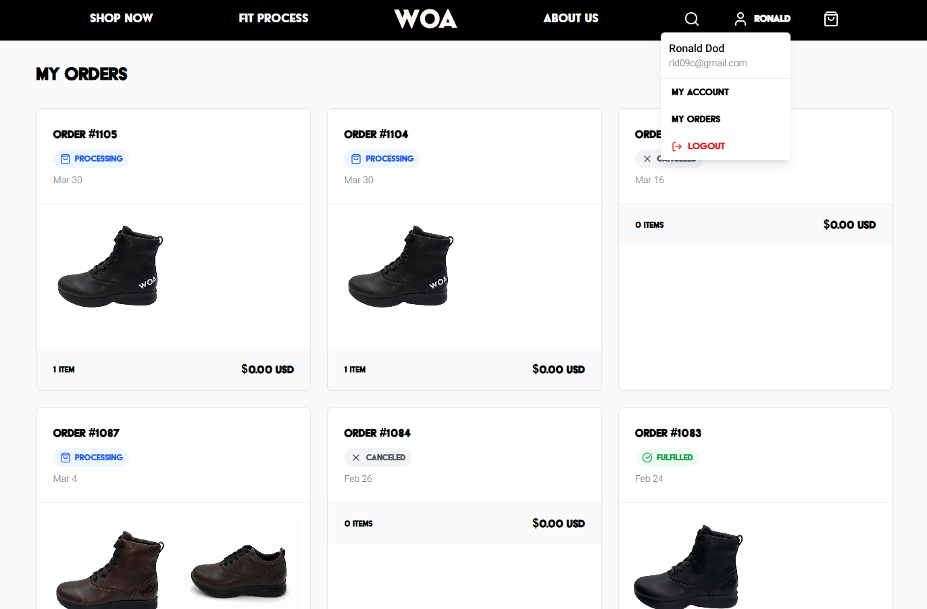Open ORDER #1105 details
927x609 pixels.
click(x=84, y=134)
